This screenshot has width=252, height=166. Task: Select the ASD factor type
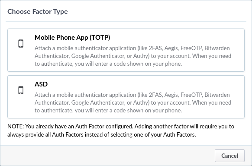tap(126, 97)
